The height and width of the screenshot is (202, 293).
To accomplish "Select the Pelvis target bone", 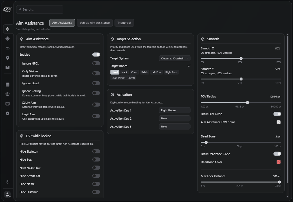I will [144, 72].
